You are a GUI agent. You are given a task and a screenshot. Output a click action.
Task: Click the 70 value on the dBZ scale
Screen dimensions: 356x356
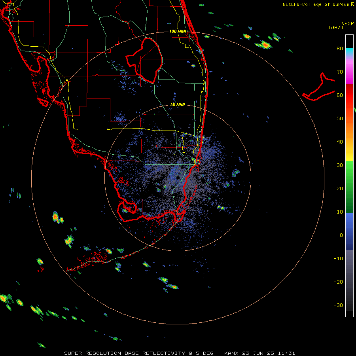pos(340,72)
